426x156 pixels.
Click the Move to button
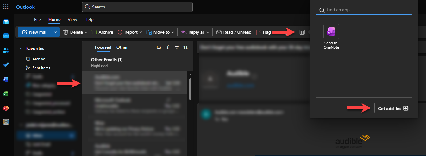158,32
